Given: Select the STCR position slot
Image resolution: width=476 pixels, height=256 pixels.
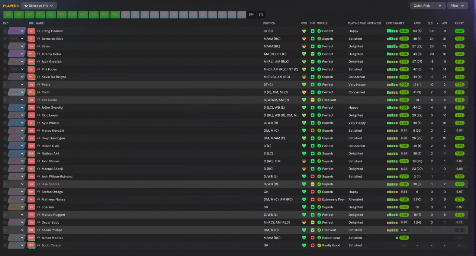Looking at the screenshot, I should [104, 15].
